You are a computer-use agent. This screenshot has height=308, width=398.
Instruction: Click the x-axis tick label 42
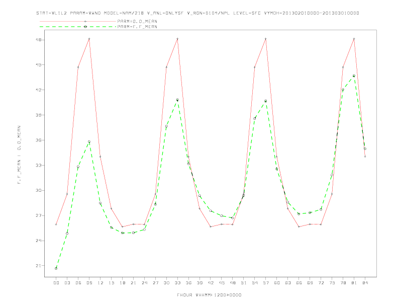(x=211, y=283)
